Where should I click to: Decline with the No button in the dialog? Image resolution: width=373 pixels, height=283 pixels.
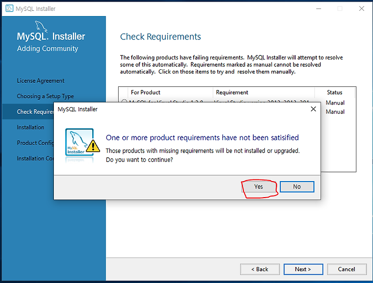[297, 187]
